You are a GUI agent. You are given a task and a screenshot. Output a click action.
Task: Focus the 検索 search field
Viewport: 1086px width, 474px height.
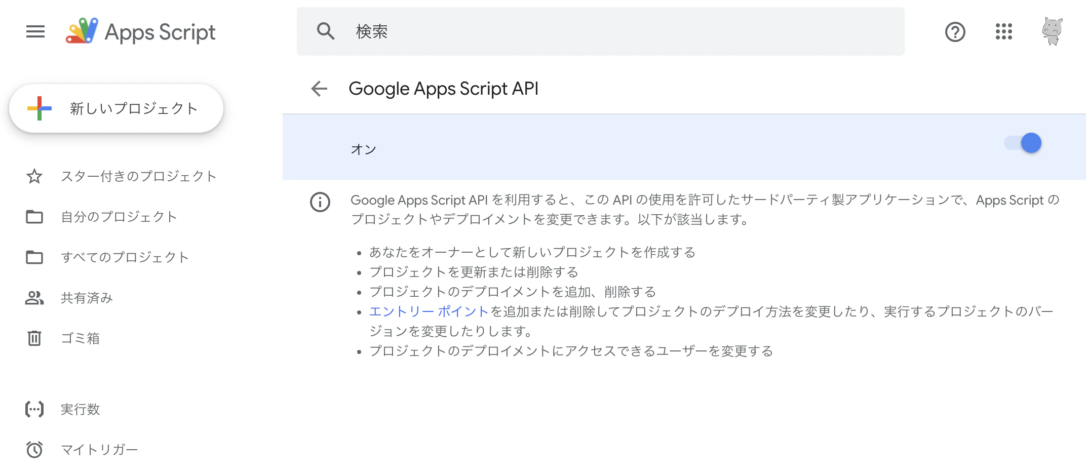coord(600,31)
